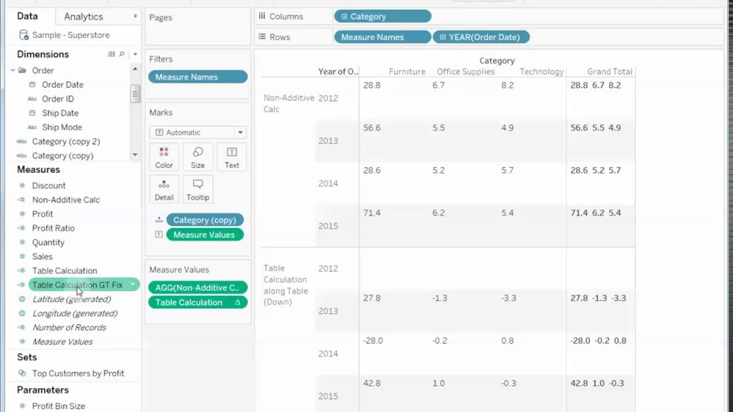Click the calculated number icon beside Profit Ratio
This screenshot has width=733, height=412.
tap(22, 228)
